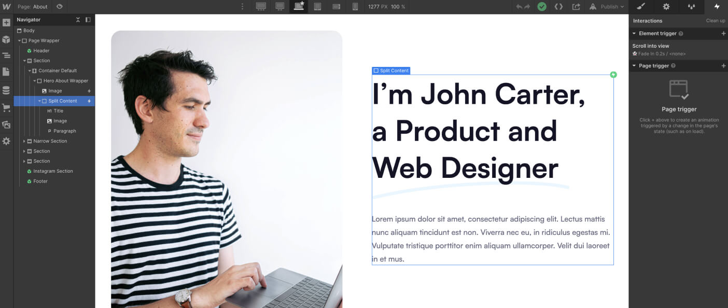Open the Ecommerce panel
Screen dimensions: 728x308
pyautogui.click(x=7, y=107)
